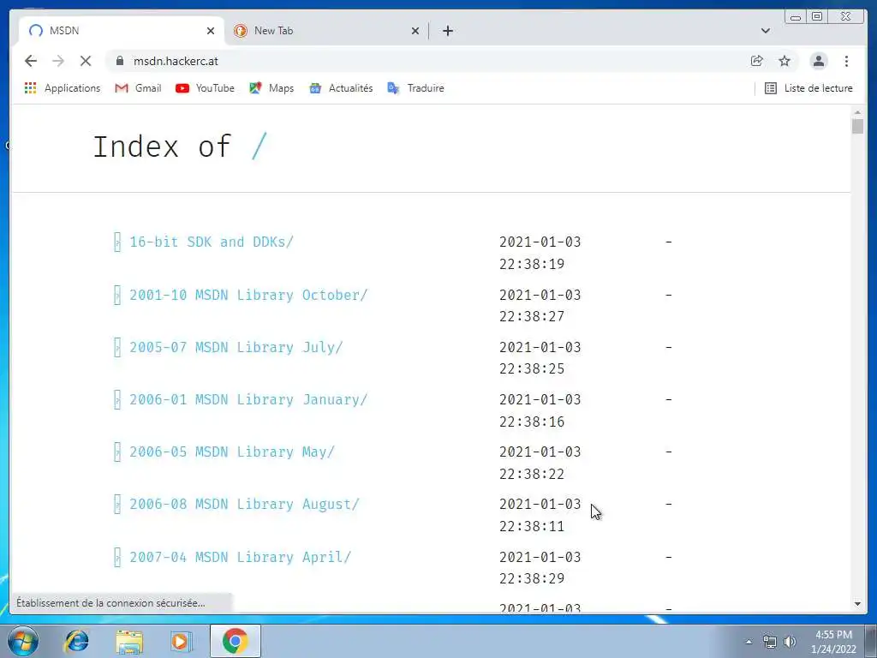Open the Maps bookmark
Image resolution: width=877 pixels, height=658 pixels.
pyautogui.click(x=271, y=88)
